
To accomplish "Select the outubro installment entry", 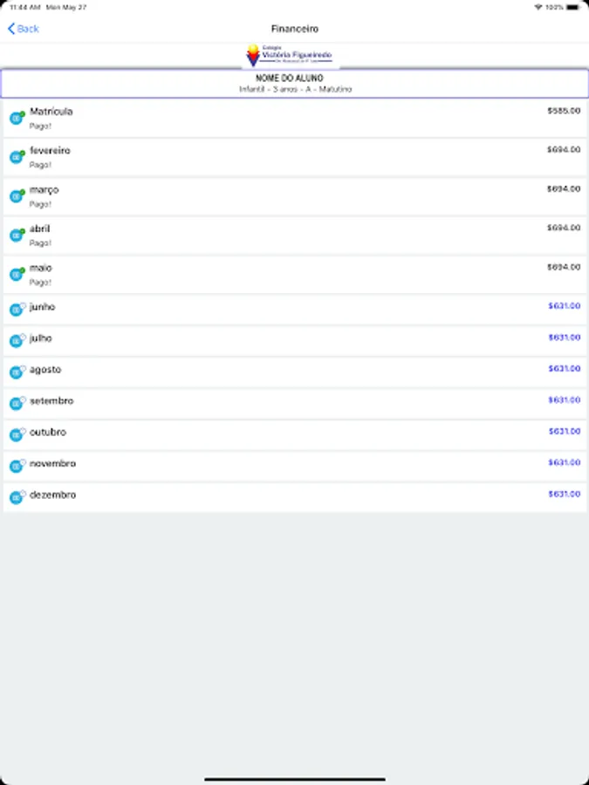I will coord(295,434).
